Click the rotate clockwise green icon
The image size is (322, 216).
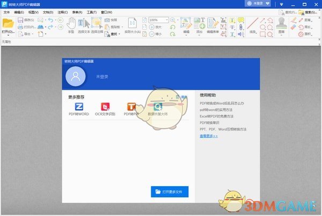173,34
